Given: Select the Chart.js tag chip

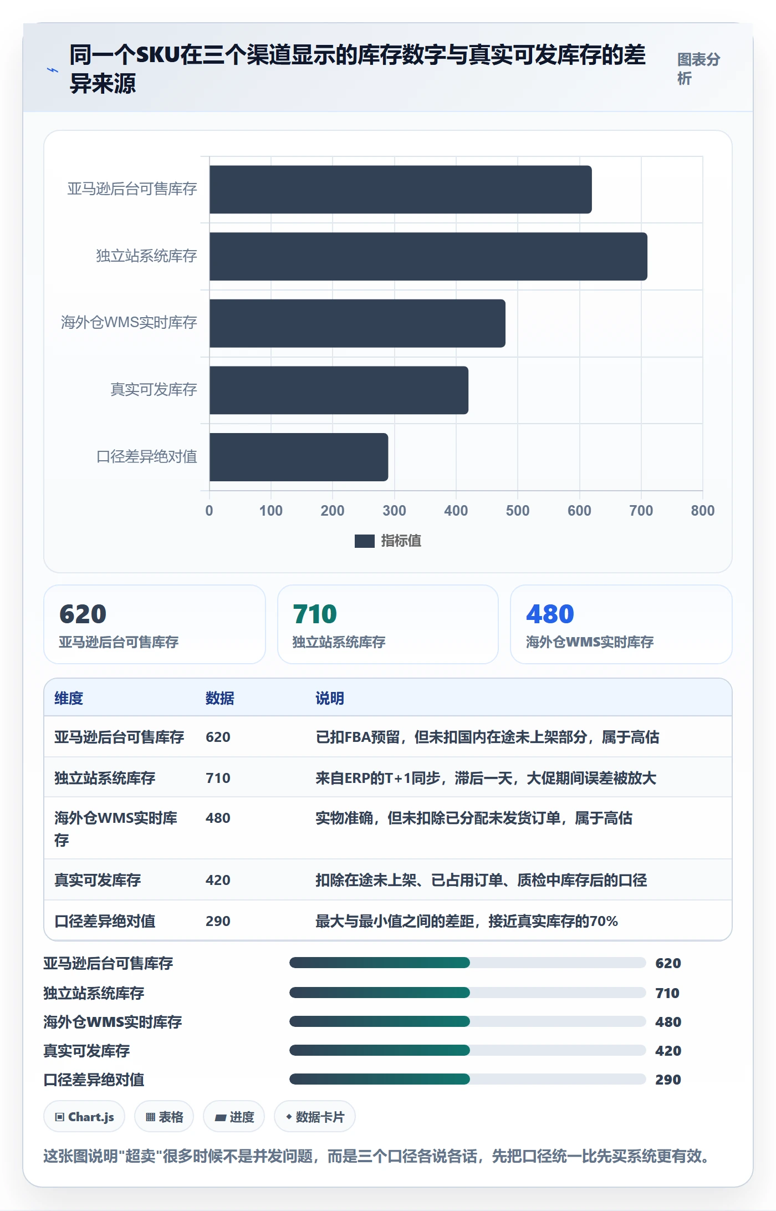Looking at the screenshot, I should (x=84, y=1117).
